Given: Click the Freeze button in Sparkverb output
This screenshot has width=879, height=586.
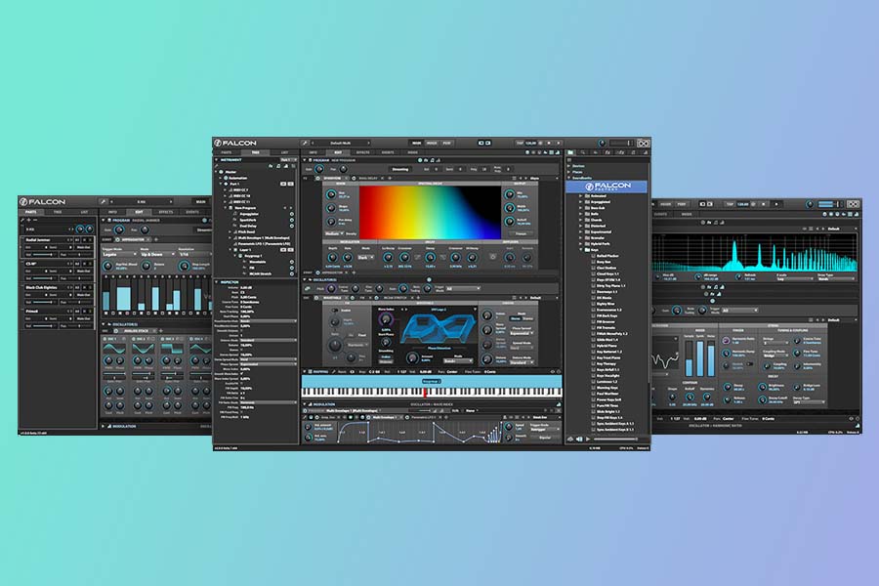Looking at the screenshot, I should point(519,233).
